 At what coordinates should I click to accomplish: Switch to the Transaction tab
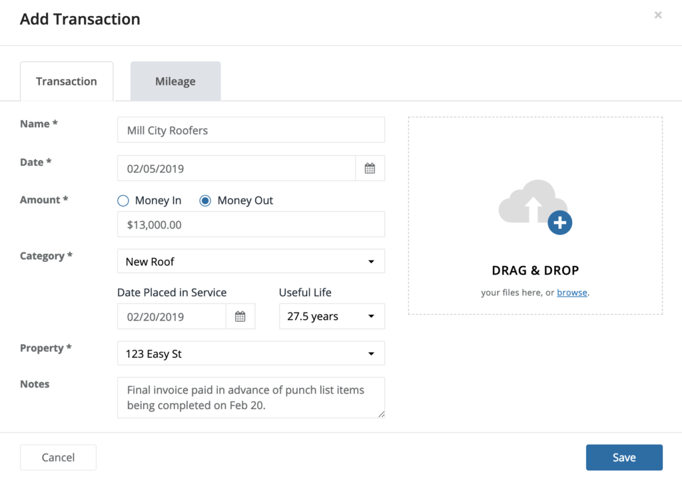[67, 81]
